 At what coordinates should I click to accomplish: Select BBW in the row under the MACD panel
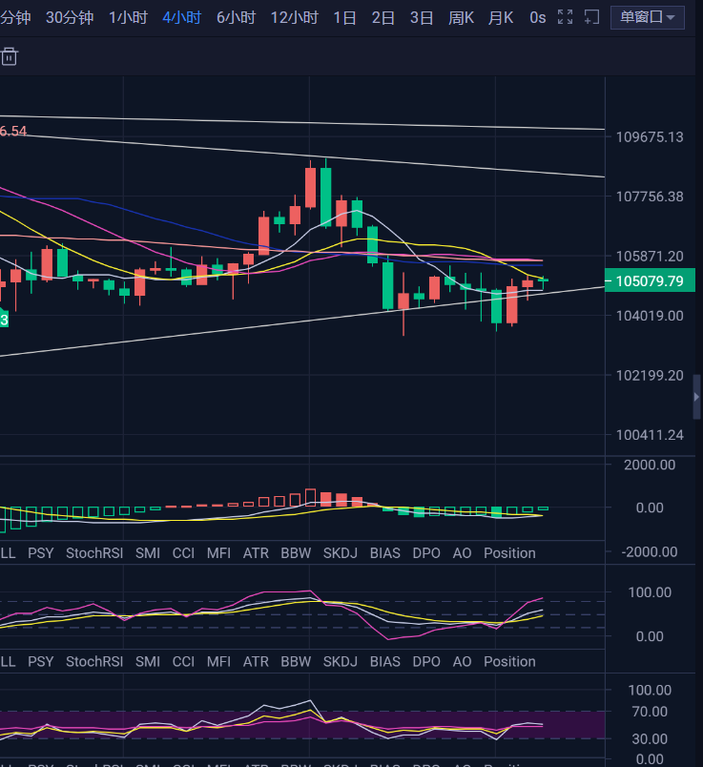(296, 553)
